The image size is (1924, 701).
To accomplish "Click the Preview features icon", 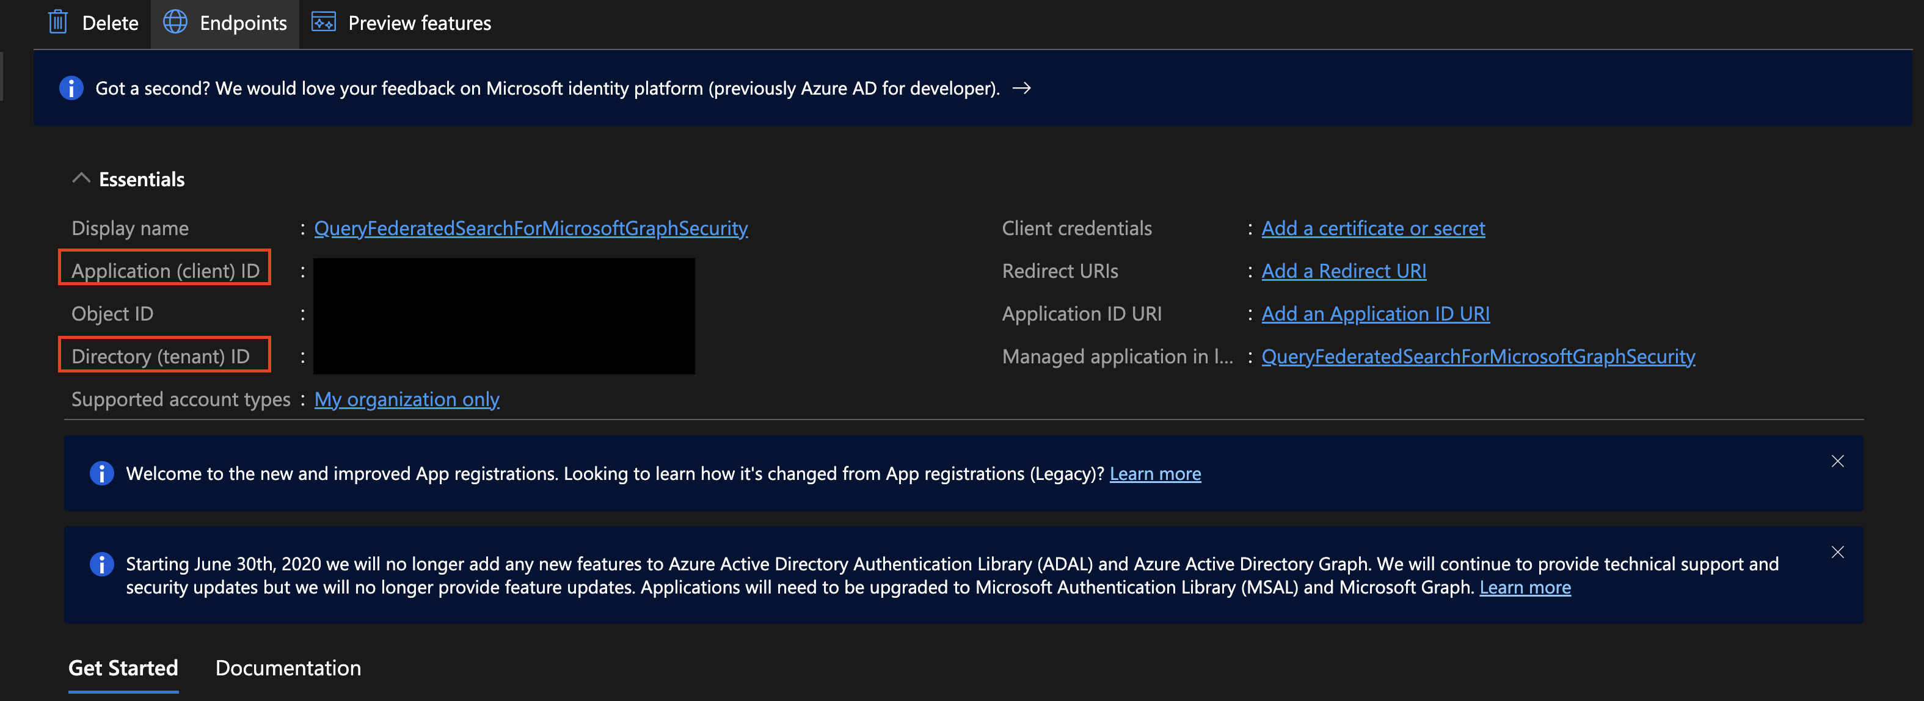I will coord(323,23).
